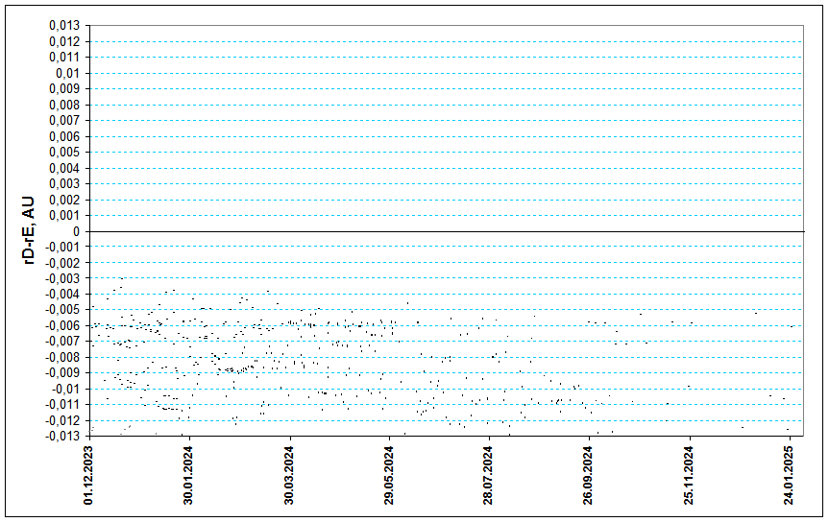Select the -0,004 y-axis label
The height and width of the screenshot is (522, 829).
click(62, 295)
